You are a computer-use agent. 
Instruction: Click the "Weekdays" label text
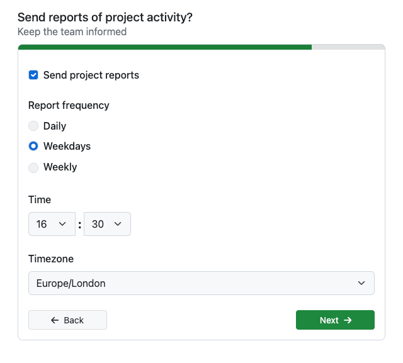tap(67, 146)
